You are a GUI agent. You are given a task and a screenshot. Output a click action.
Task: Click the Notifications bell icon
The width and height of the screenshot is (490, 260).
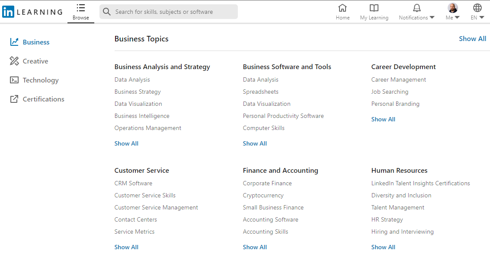tap(416, 8)
